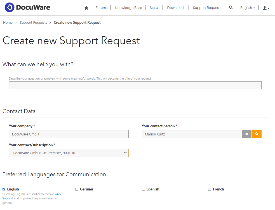Screen dimensions: 275x210
Task: Click the DocuWare logo
Action: [x=27, y=7]
